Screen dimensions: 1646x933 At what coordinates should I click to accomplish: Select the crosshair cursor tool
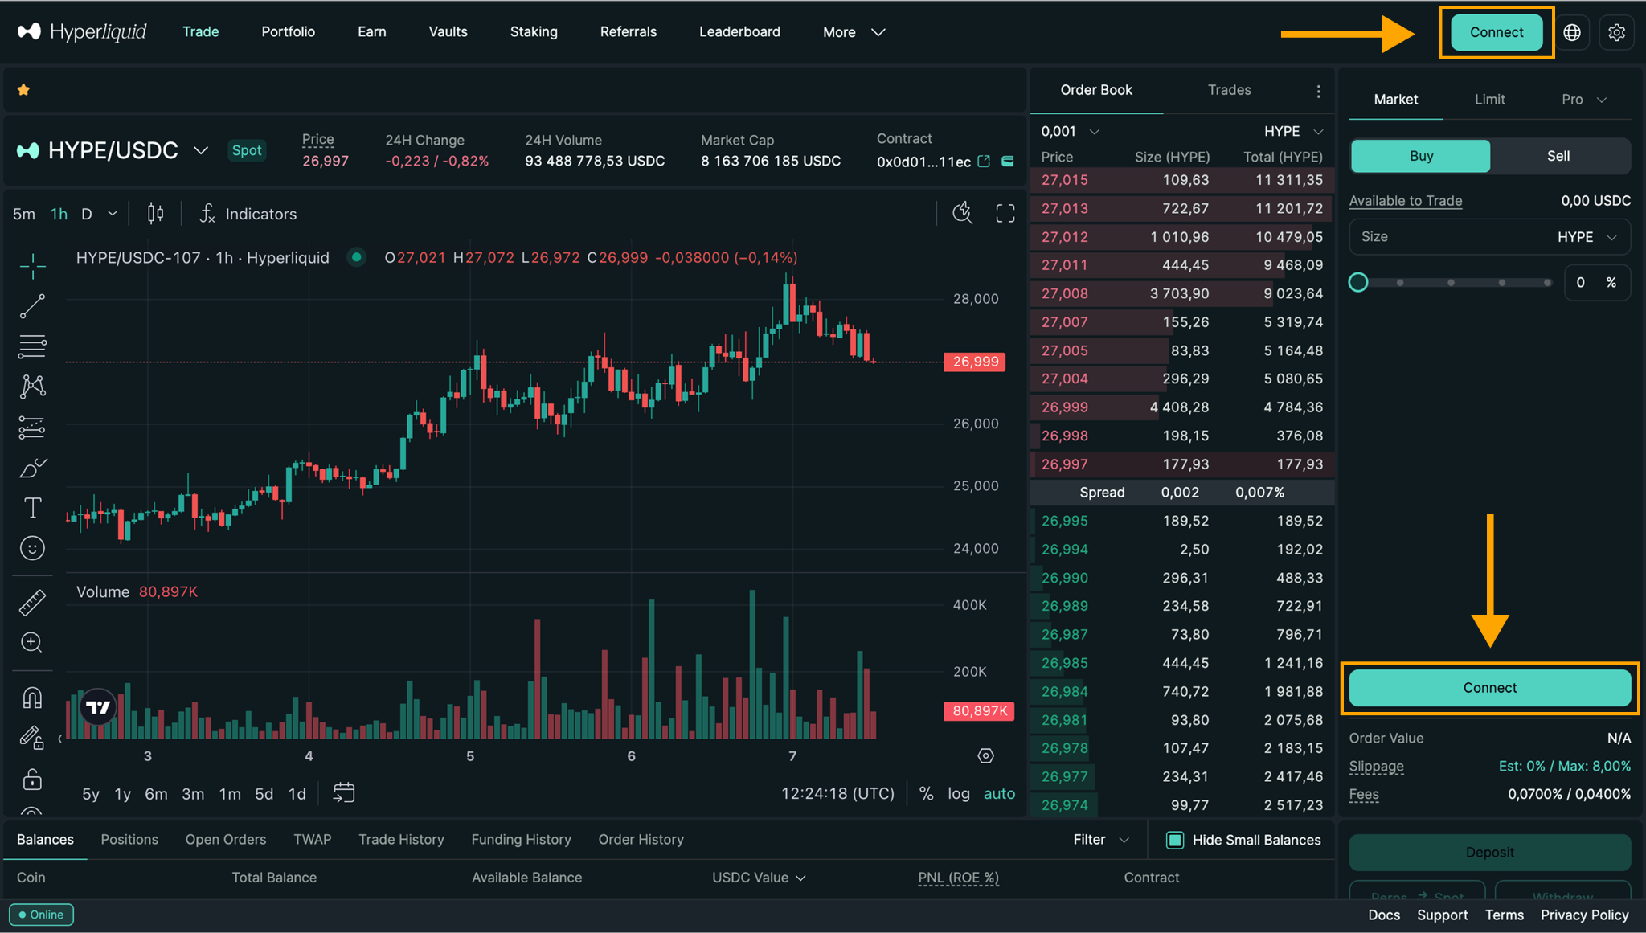(x=32, y=265)
